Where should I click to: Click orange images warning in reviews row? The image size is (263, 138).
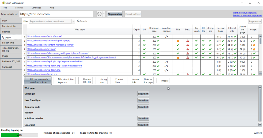254,49
